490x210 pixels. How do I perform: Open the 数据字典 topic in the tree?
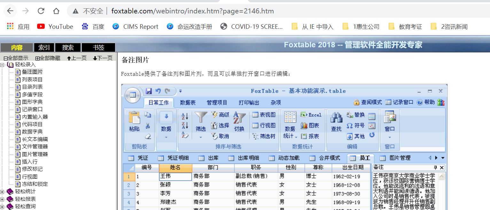click(32, 132)
